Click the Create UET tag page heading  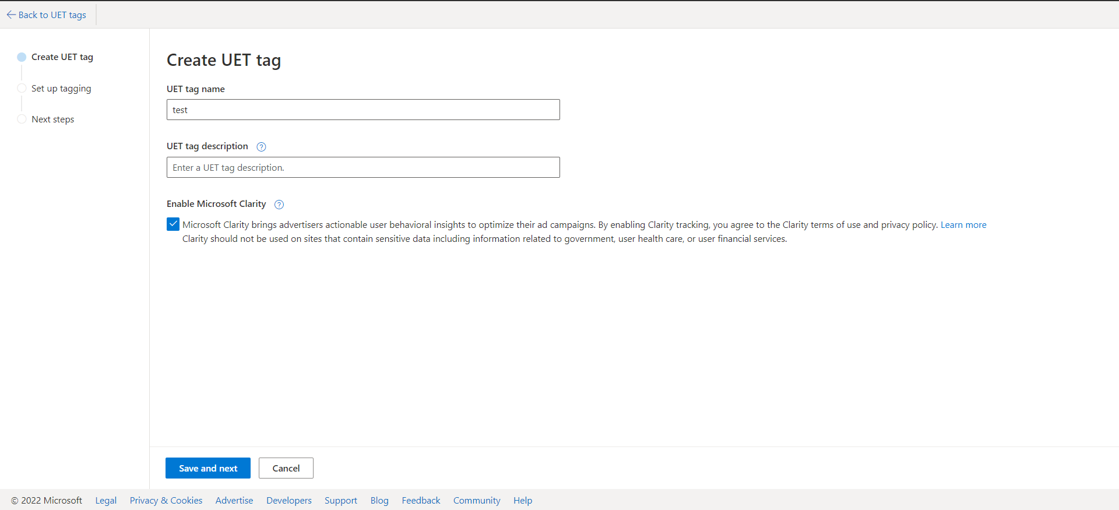coord(224,60)
